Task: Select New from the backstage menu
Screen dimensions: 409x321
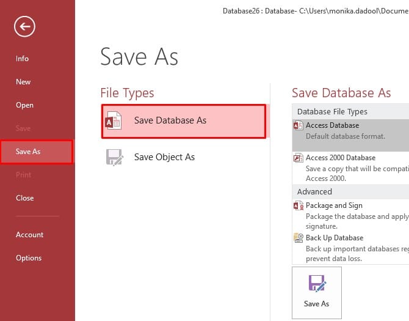Action: coord(23,82)
